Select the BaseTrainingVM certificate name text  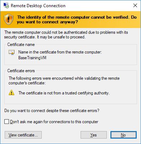click(x=32, y=58)
